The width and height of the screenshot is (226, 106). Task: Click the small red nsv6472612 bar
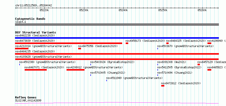(x=163, y=86)
